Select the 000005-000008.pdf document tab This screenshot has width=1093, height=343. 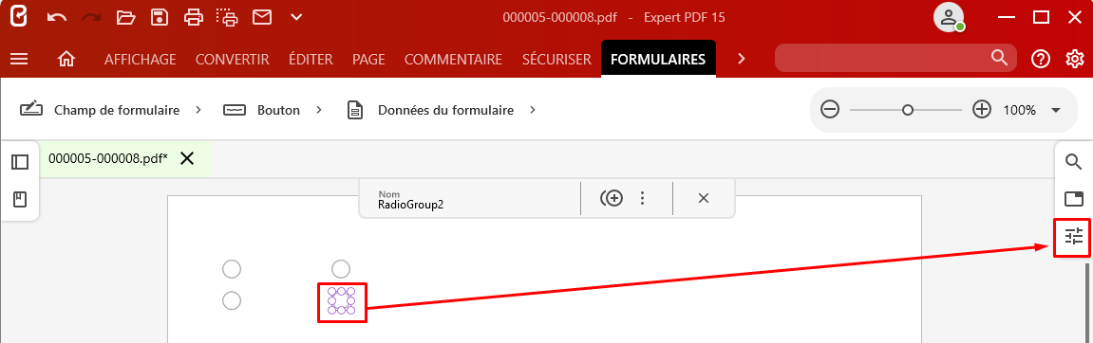tap(108, 158)
